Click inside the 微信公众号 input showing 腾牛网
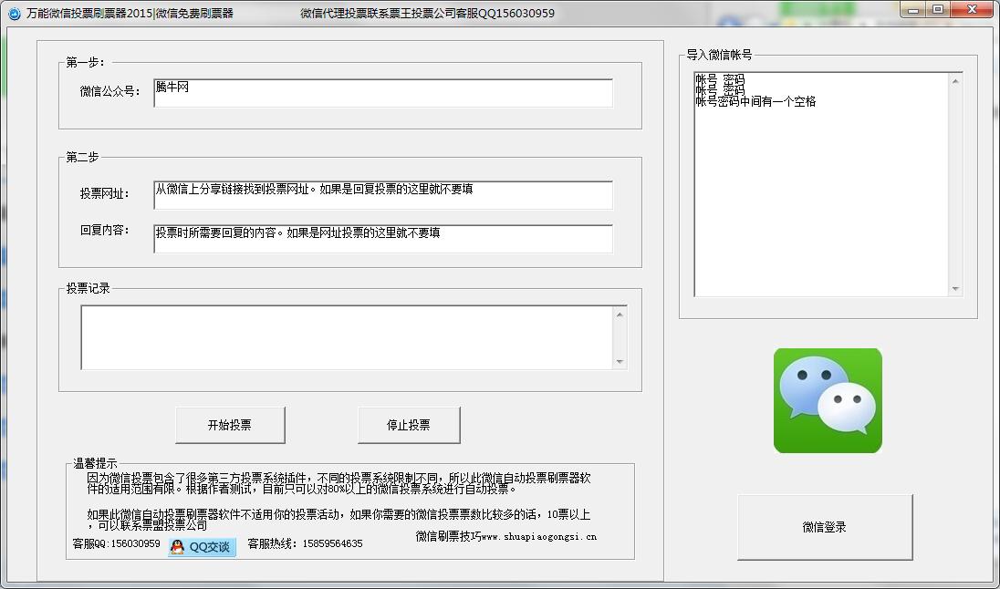This screenshot has height=589, width=1000. point(382,94)
